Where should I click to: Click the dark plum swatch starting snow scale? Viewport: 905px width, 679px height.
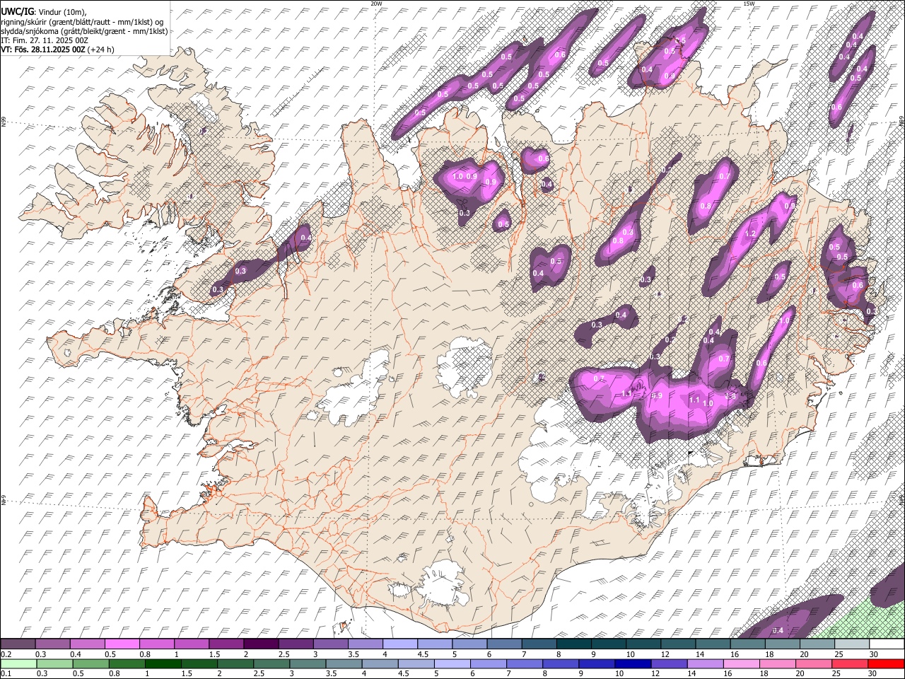(x=17, y=644)
